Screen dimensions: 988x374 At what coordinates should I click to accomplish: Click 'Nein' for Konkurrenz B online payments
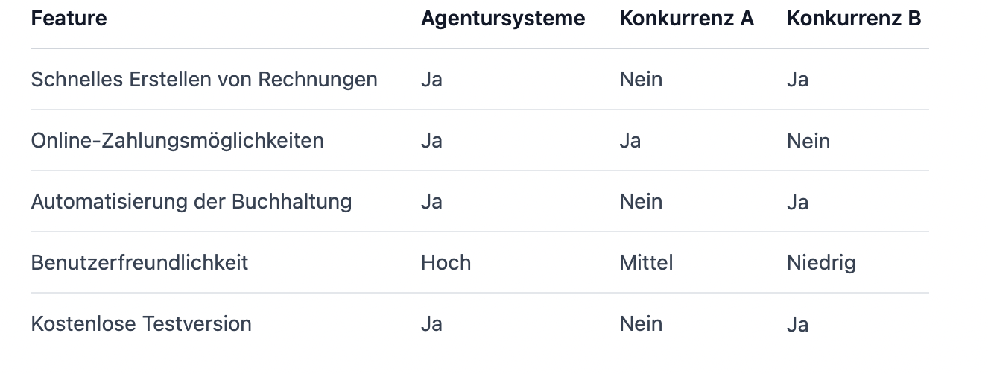808,141
